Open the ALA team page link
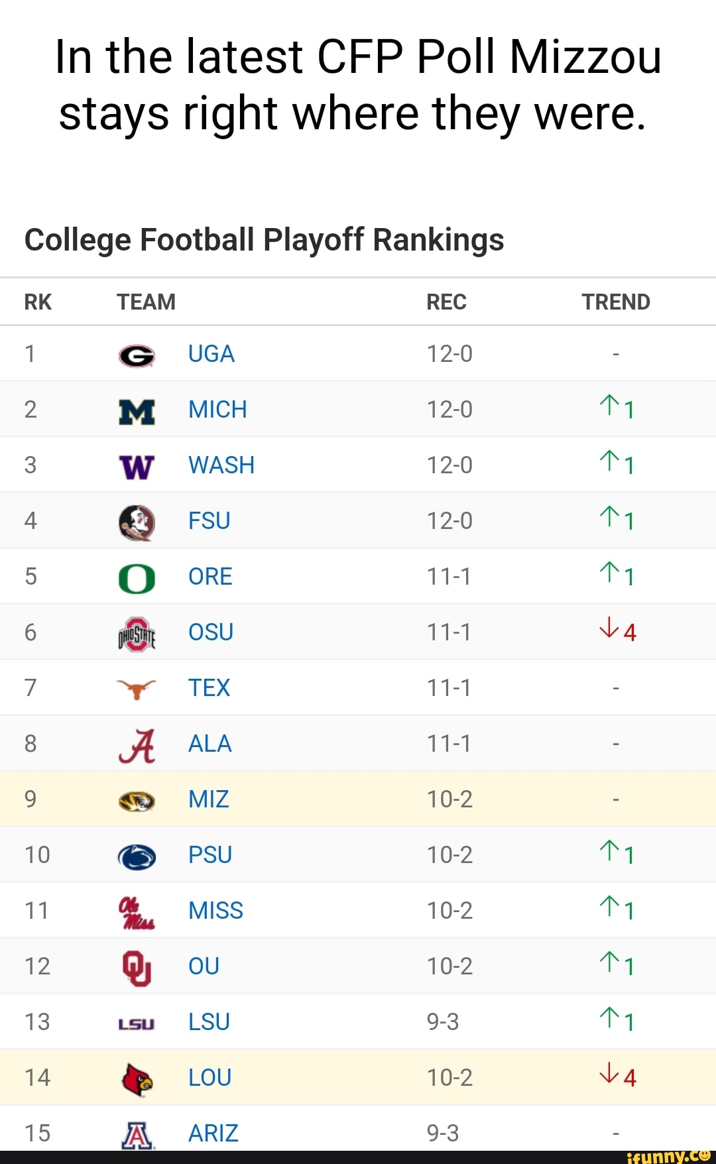 pos(209,743)
